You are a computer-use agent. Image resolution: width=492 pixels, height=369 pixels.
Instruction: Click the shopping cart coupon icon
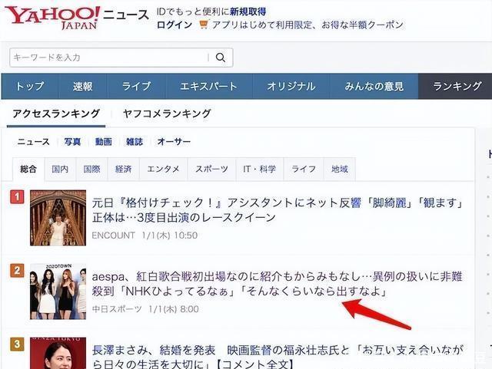click(x=204, y=25)
